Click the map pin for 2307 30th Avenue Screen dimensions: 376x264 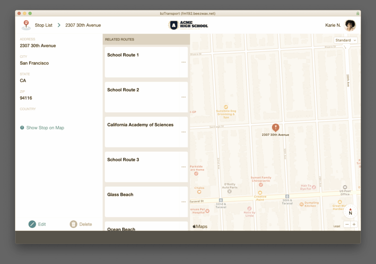275,127
